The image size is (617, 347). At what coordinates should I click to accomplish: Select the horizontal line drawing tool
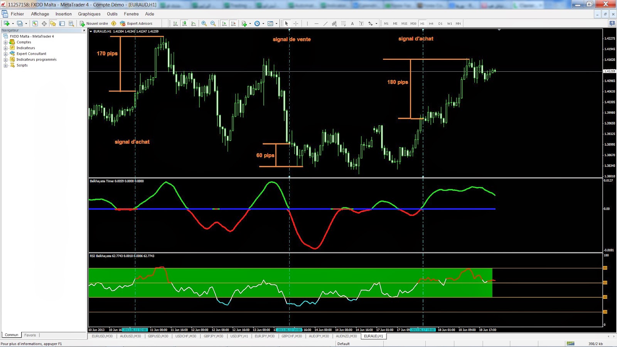point(316,24)
